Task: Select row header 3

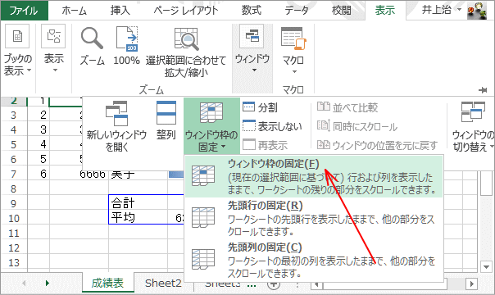Action: 14,116
